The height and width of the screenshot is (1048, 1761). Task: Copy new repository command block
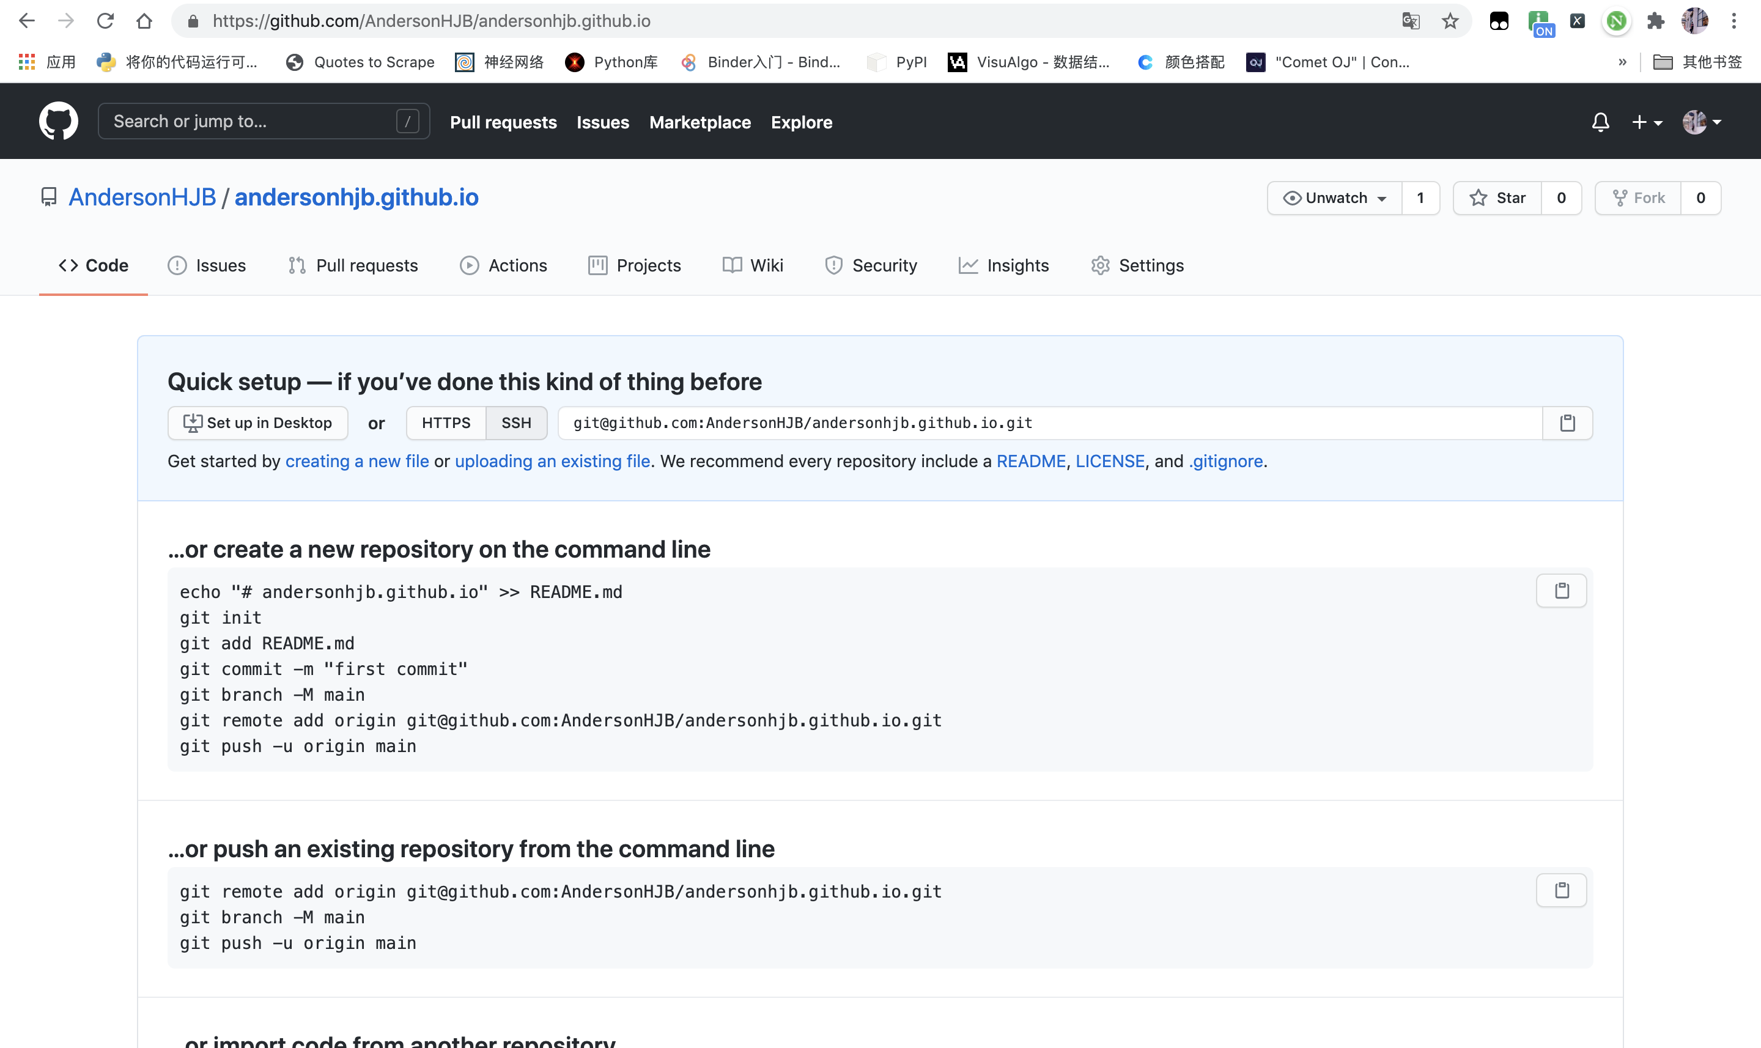1561,591
